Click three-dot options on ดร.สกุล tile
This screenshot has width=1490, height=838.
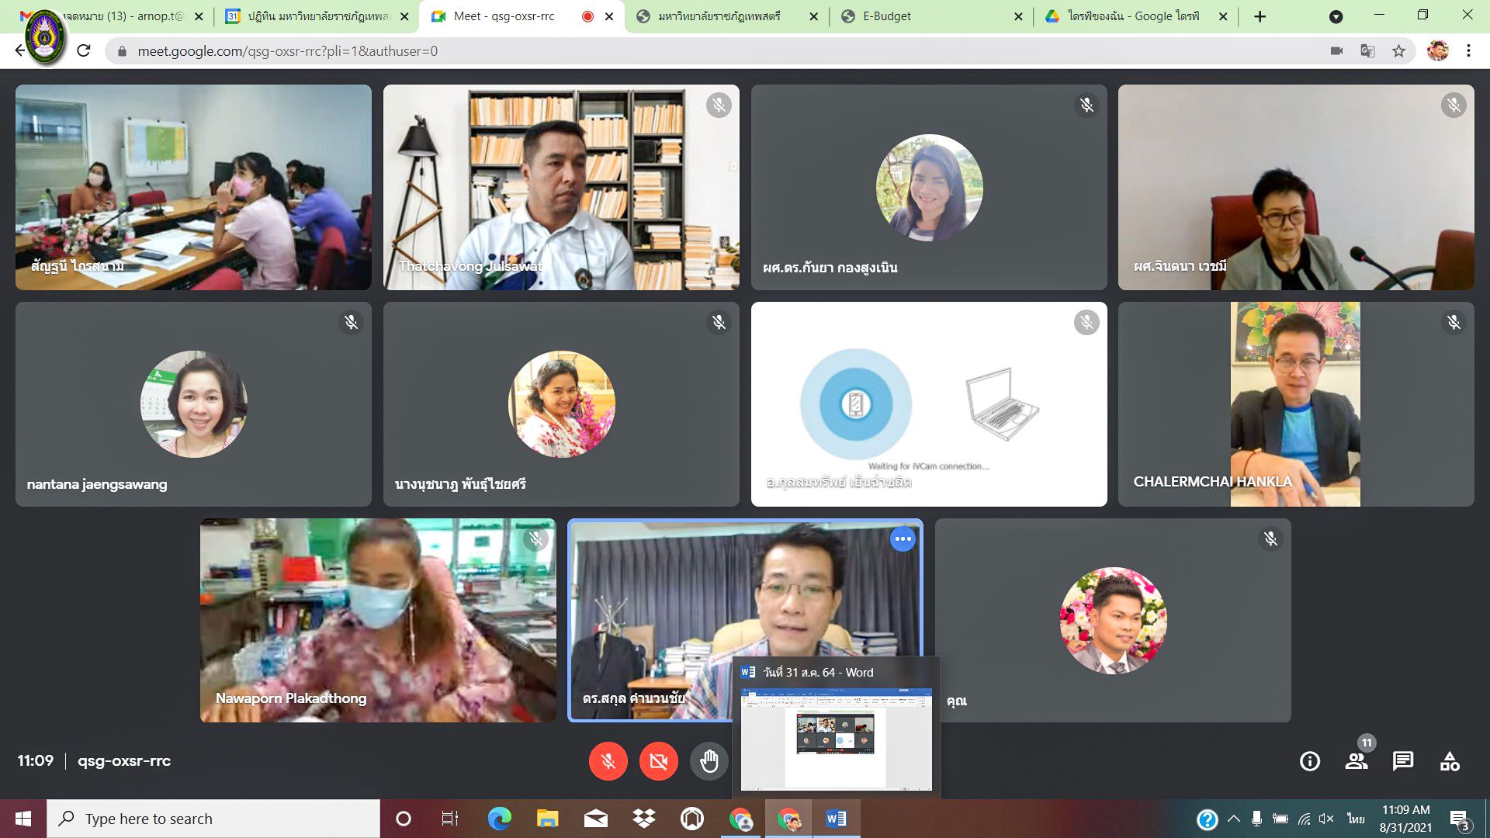(x=903, y=538)
